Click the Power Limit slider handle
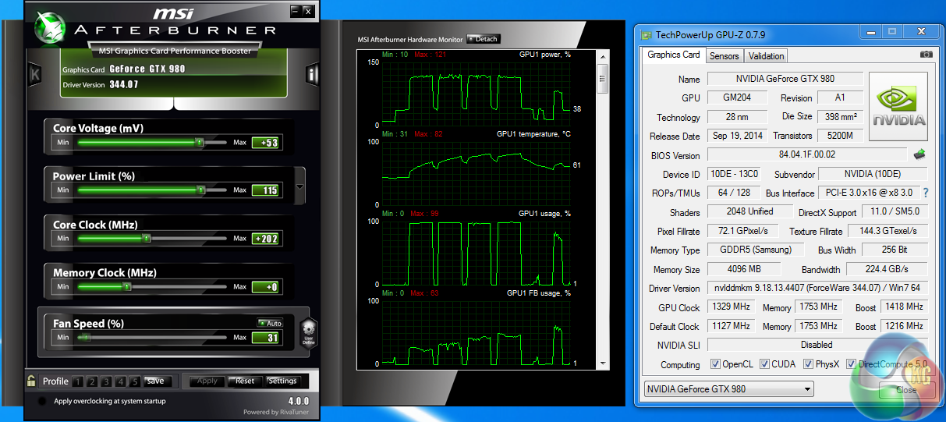This screenshot has width=946, height=422. (x=200, y=190)
